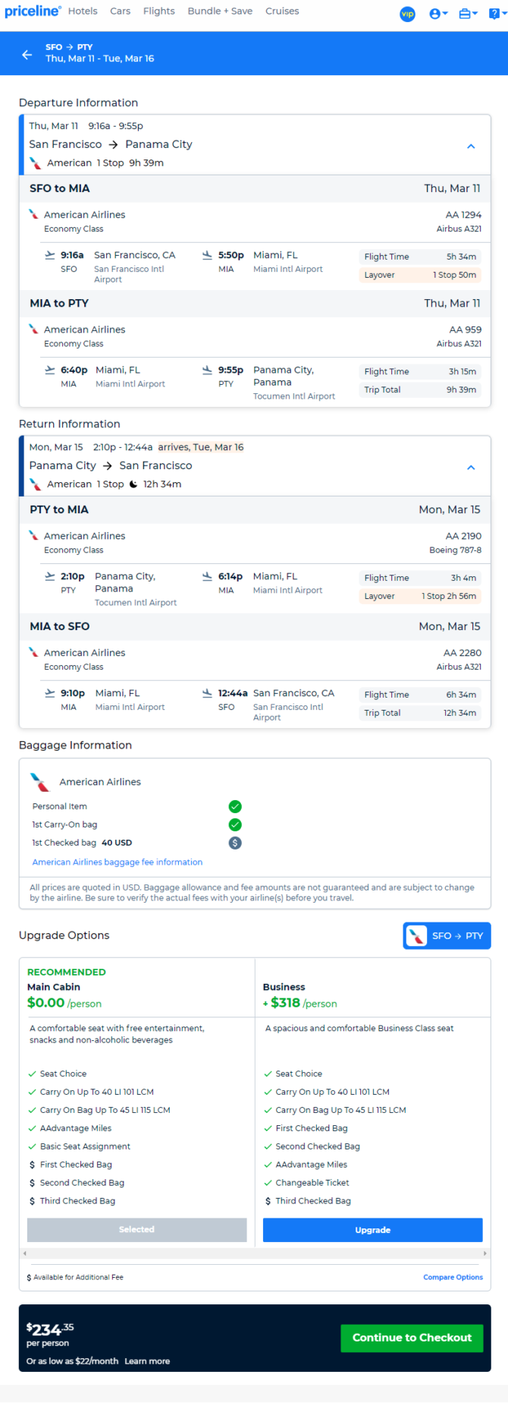Click the Business Upgrade button
508x1403 pixels.
tap(373, 1230)
